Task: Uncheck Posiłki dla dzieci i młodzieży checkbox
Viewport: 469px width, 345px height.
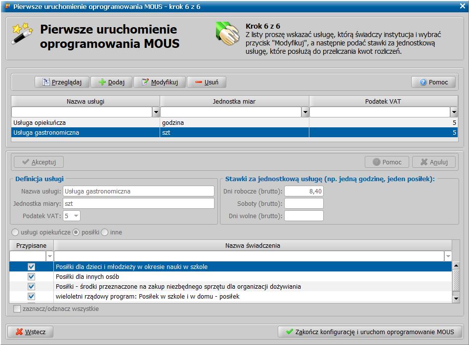Action: pos(32,267)
